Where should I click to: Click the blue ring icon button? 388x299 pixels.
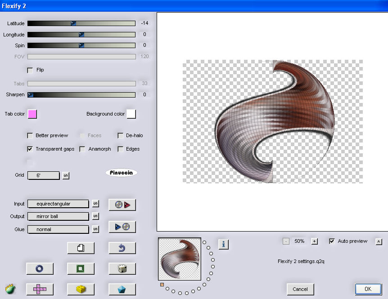click(x=40, y=268)
